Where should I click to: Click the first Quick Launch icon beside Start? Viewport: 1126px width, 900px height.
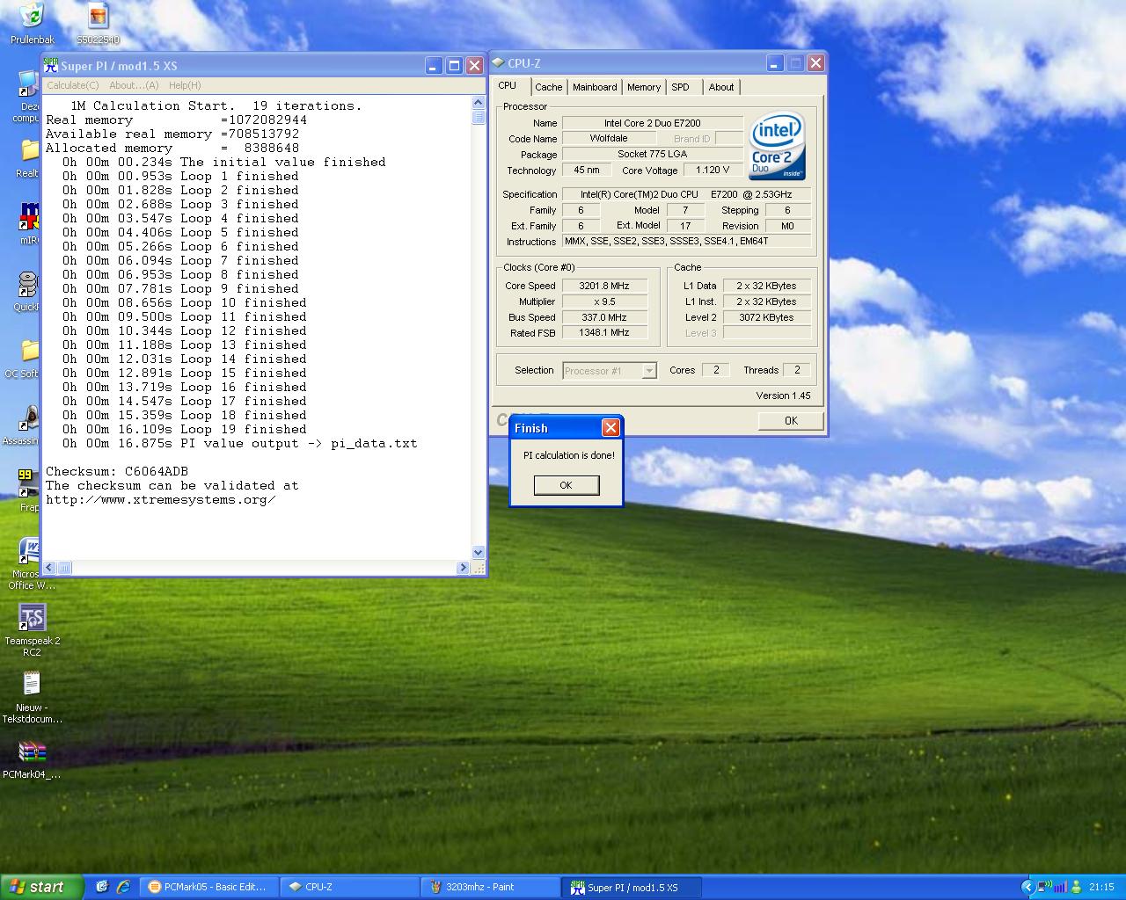click(102, 887)
